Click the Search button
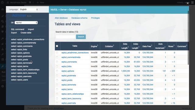The image size is (195, 110). point(81,37)
